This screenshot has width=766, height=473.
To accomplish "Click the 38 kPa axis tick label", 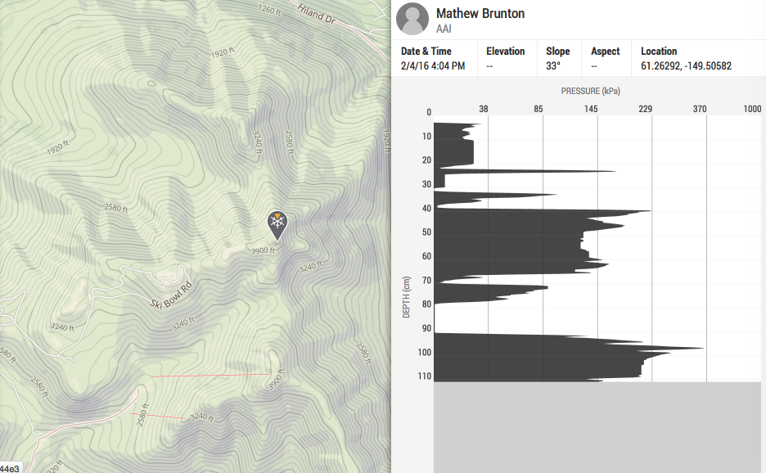I will click(x=484, y=109).
